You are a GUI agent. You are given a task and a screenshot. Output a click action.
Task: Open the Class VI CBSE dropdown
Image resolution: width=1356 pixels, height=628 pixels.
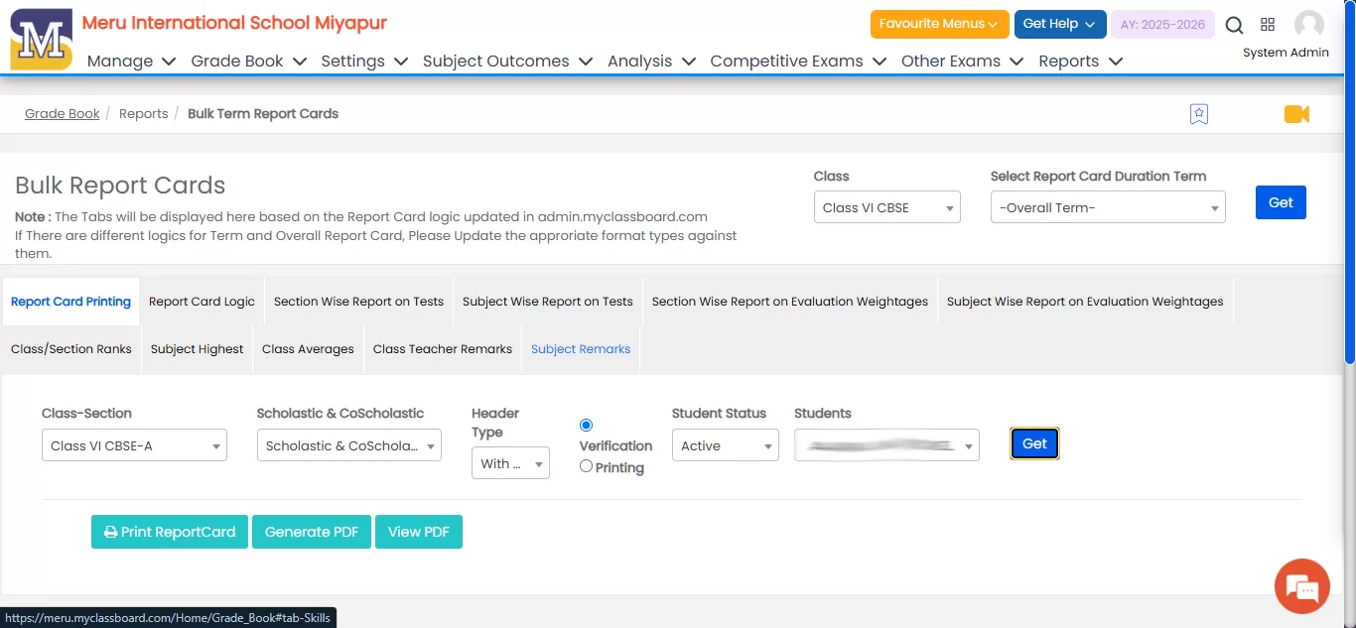click(x=886, y=207)
